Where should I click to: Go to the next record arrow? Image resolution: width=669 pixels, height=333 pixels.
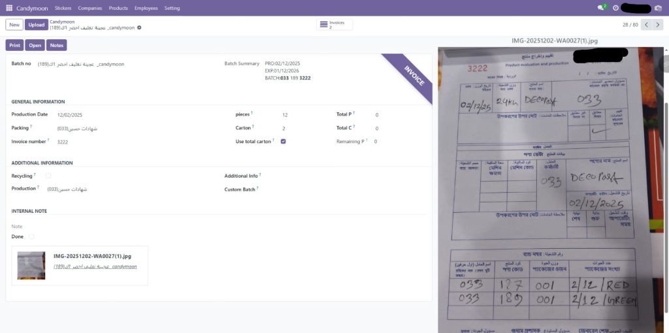tap(659, 25)
